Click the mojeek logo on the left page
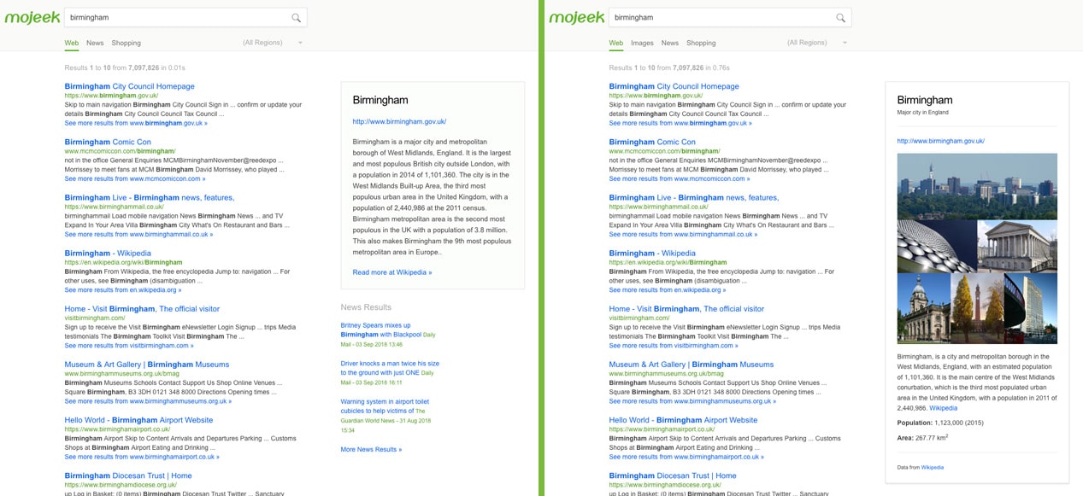Viewport: 1083px width, 496px height. click(x=32, y=18)
